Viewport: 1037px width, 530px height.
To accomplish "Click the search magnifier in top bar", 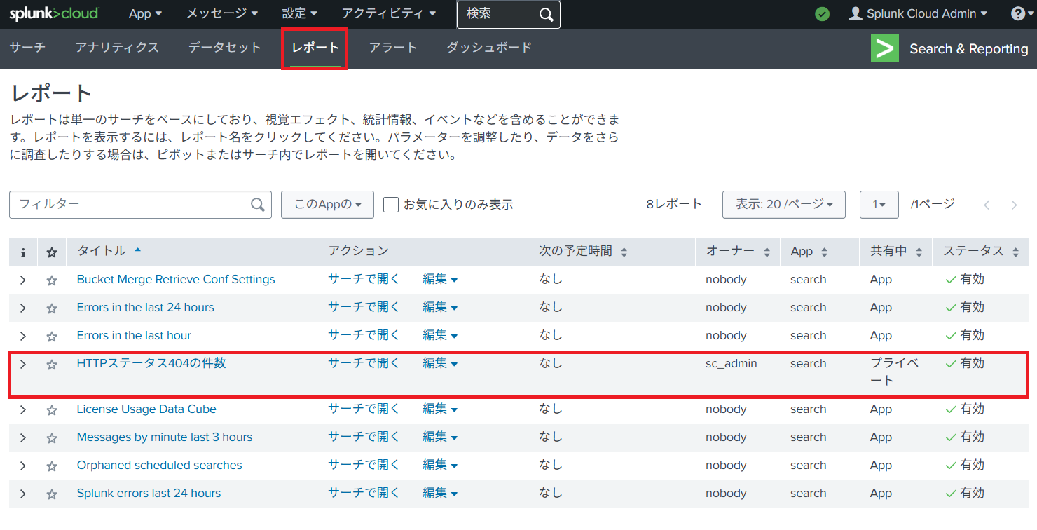I will [546, 15].
